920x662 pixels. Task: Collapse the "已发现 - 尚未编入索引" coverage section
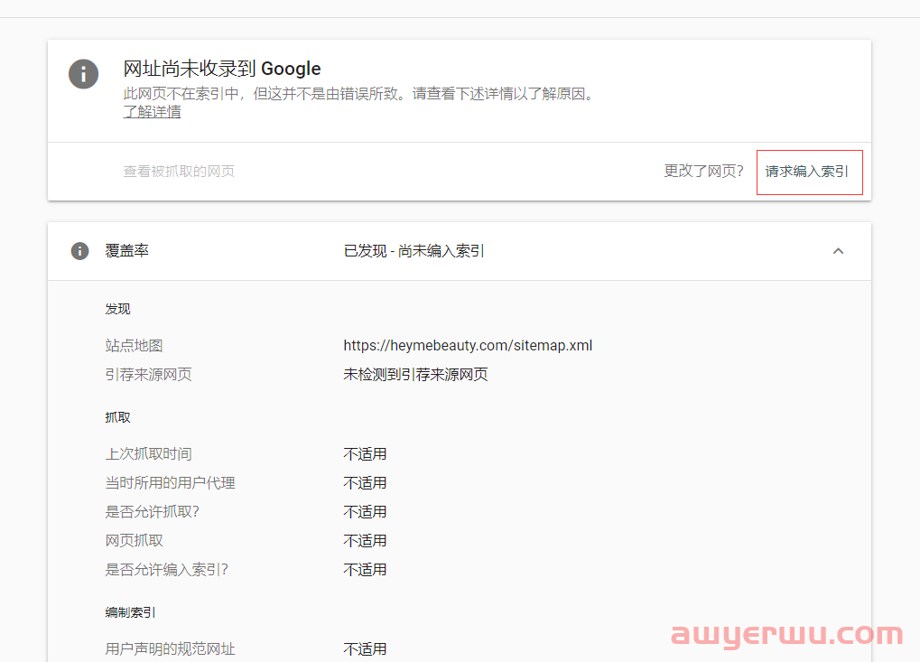(x=838, y=251)
